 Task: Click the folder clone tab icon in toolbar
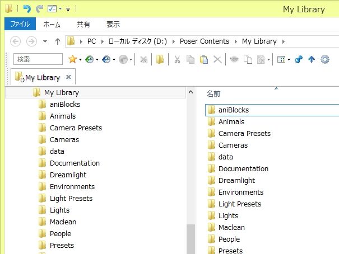pyautogui.click(x=160, y=59)
